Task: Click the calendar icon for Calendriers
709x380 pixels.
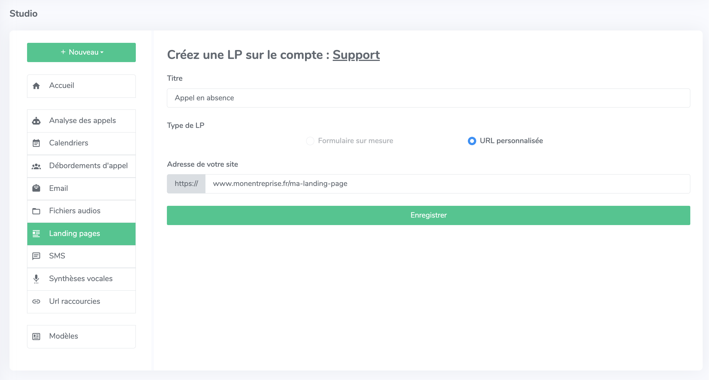Action: pyautogui.click(x=36, y=143)
